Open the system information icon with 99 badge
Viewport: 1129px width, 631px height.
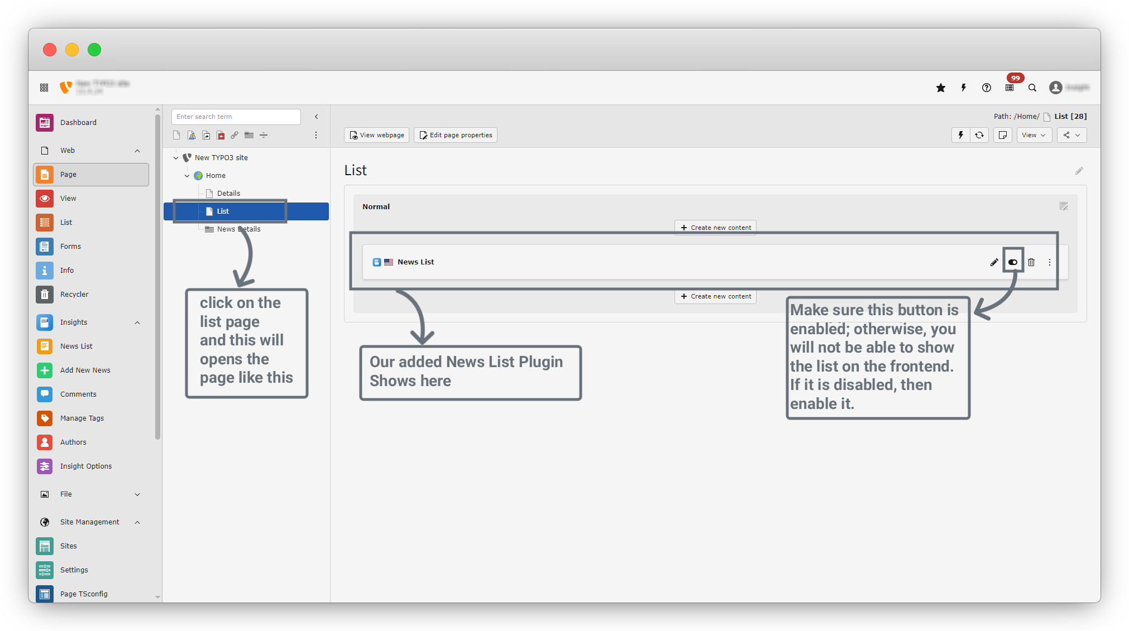(x=1010, y=88)
